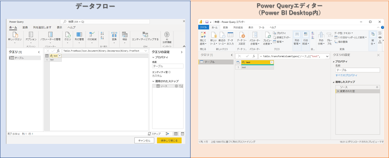Viewport: 389px width, 158px height.
Task: Open the 結合 dropdown in the Power BI editor
Action: (x=372, y=39)
